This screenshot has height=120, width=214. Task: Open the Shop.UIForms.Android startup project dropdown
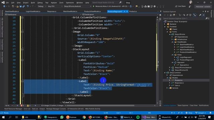pos(77,6)
